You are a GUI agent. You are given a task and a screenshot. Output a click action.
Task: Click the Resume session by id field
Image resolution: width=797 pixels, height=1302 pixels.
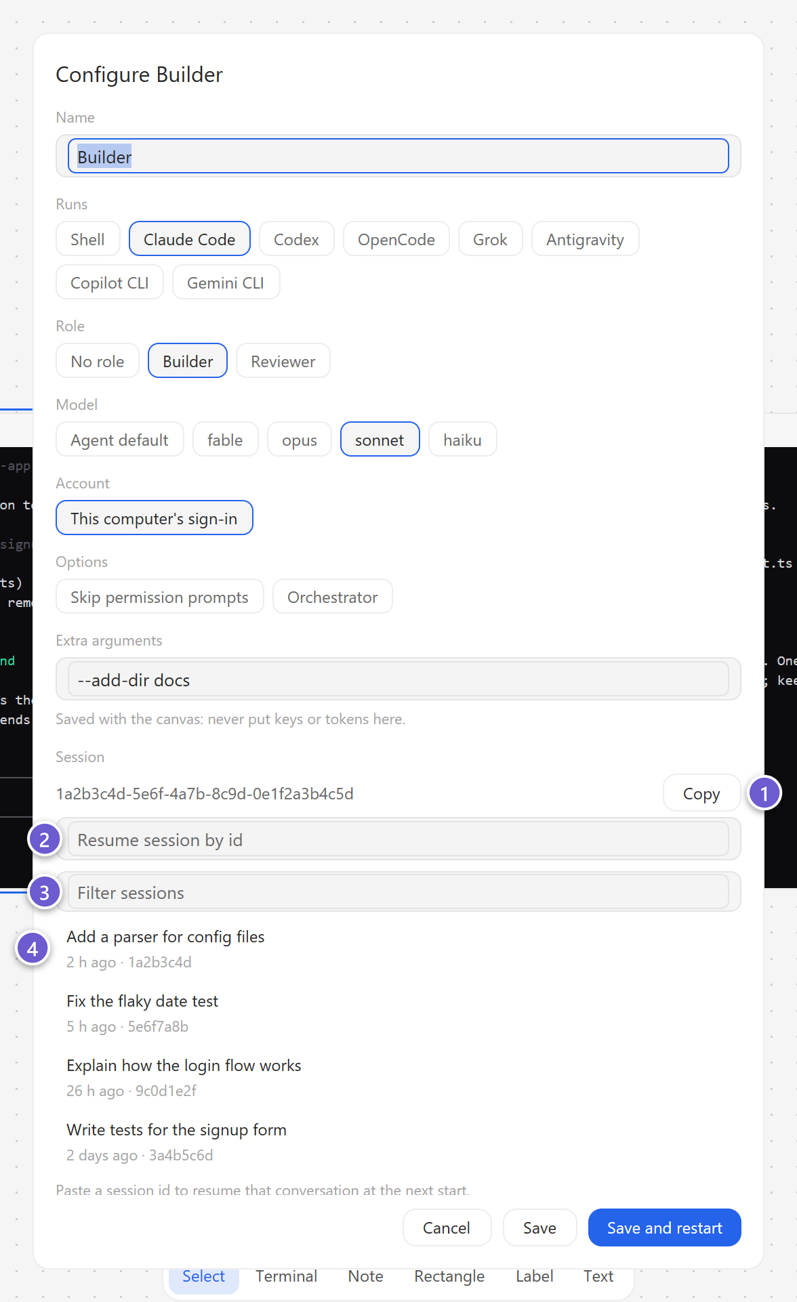398,839
